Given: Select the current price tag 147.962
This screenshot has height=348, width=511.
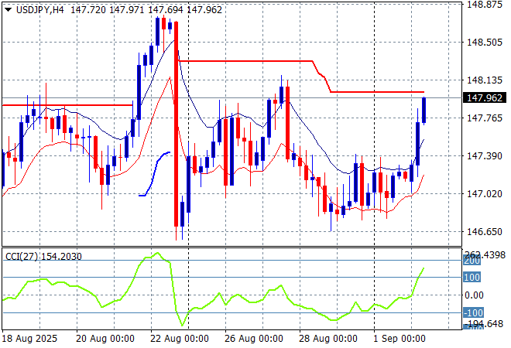Looking at the screenshot, I should (x=485, y=97).
